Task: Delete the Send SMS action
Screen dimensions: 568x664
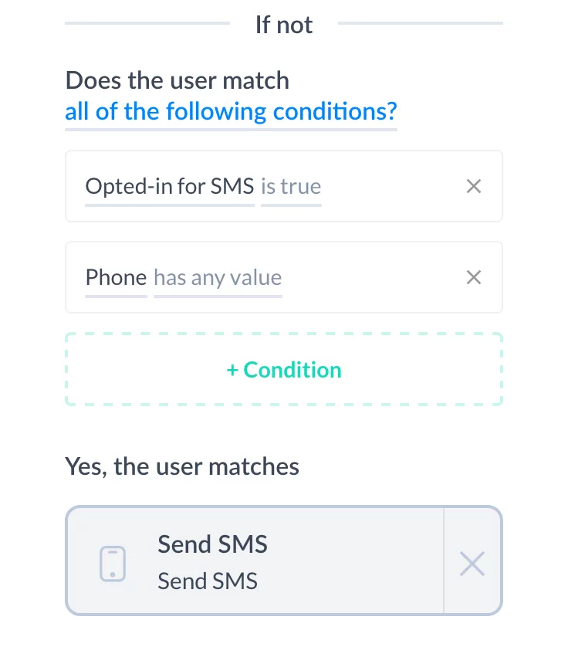Action: (472, 564)
